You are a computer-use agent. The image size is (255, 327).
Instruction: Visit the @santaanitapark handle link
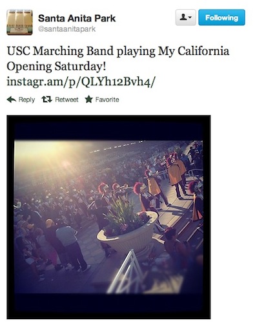pos(66,29)
